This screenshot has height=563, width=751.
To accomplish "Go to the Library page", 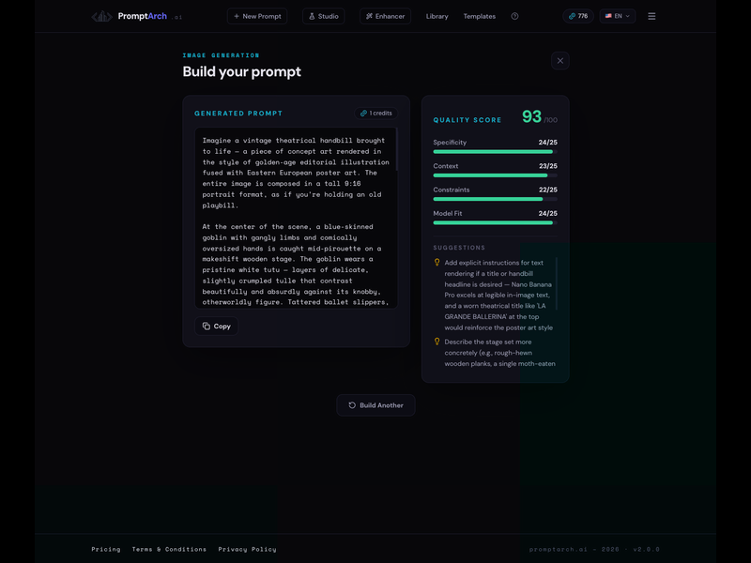I will tap(437, 16).
